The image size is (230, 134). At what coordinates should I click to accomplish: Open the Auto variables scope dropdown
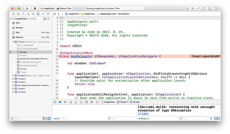tap(57, 118)
